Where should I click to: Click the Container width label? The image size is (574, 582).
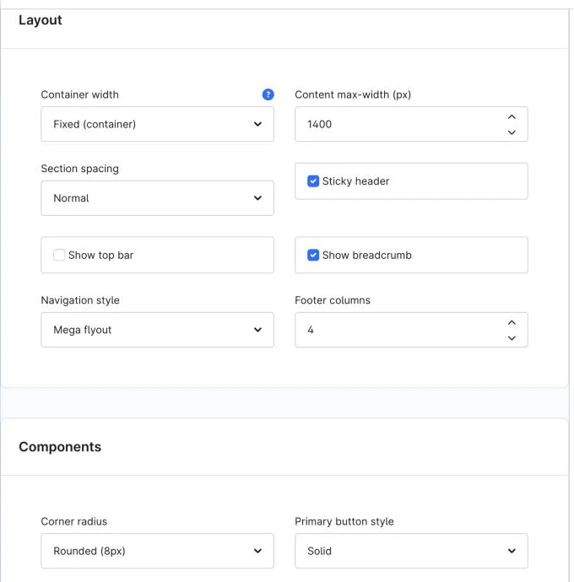(x=80, y=94)
